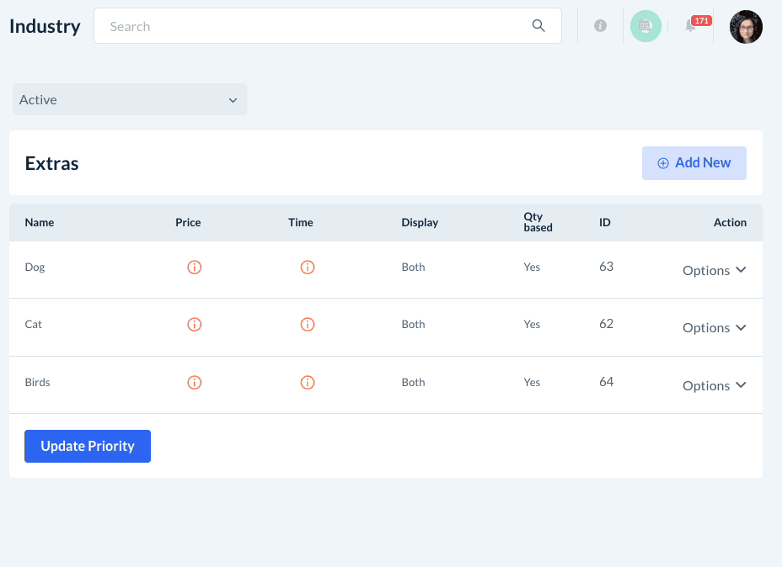Select the Birds row name

(x=38, y=383)
